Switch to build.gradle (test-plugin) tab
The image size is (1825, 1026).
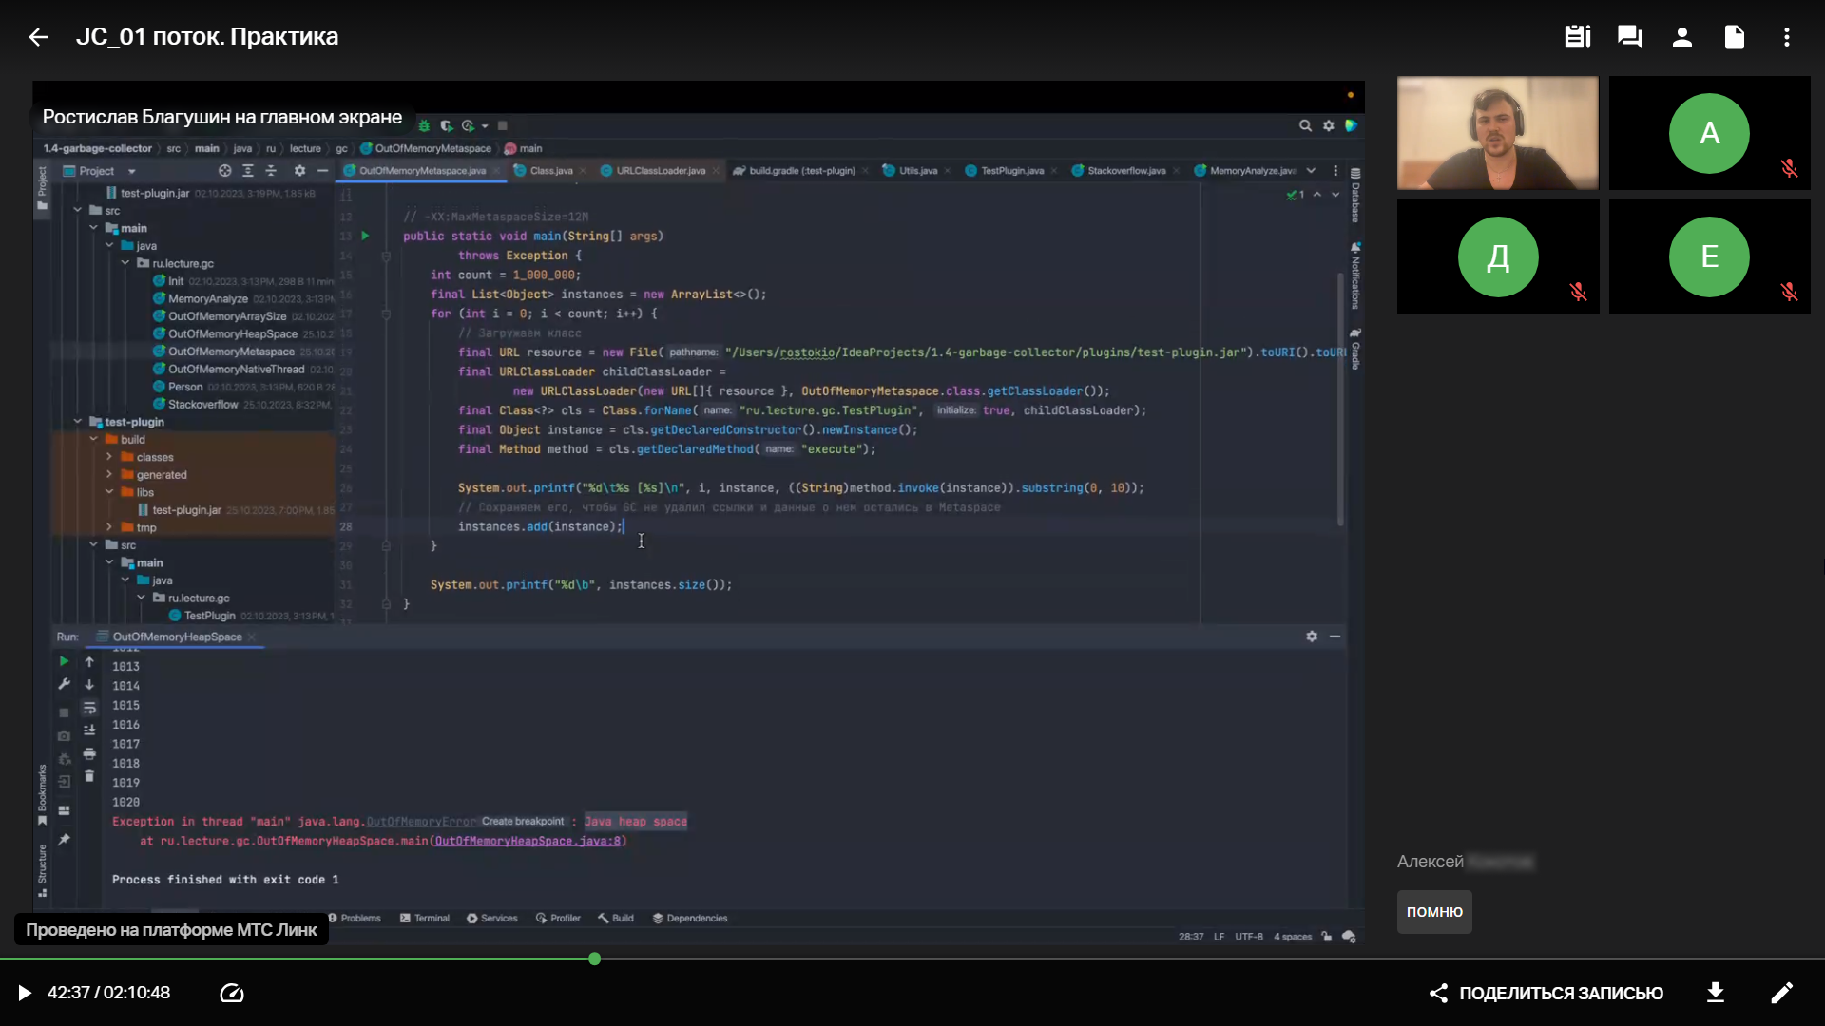(801, 171)
